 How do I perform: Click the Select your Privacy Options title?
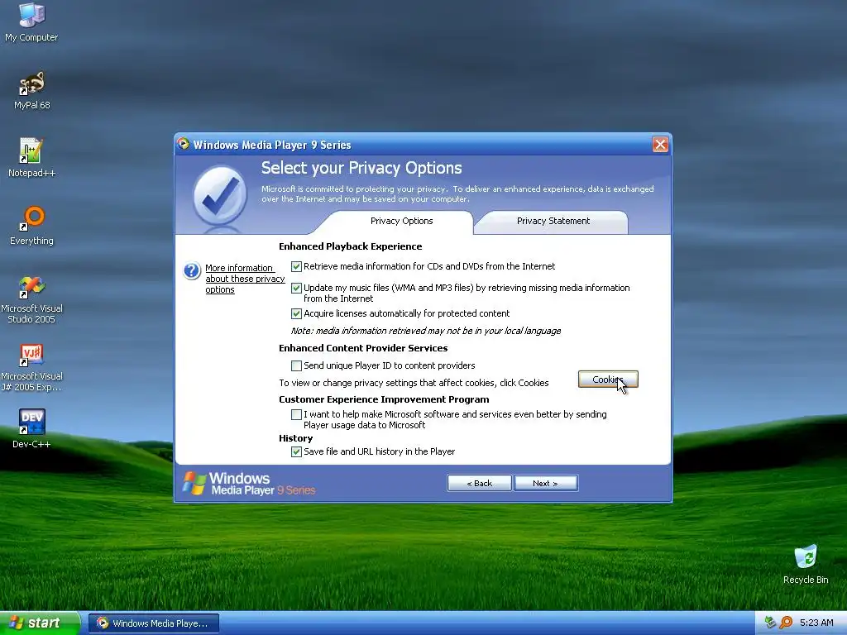[x=361, y=168]
